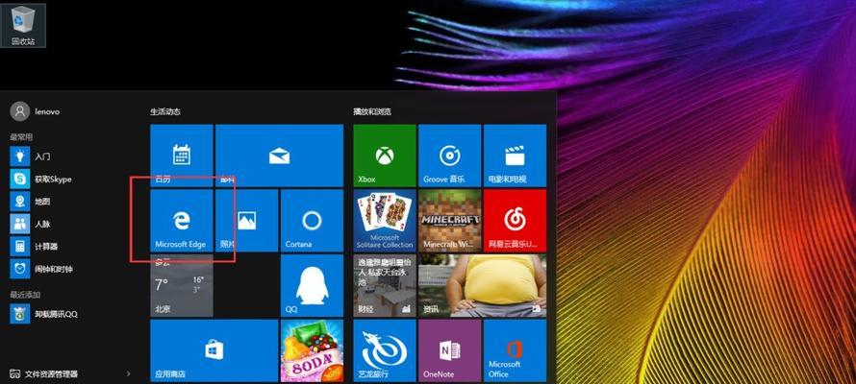Open the Cortana tile
This screenshot has height=384, width=856.
tap(312, 220)
